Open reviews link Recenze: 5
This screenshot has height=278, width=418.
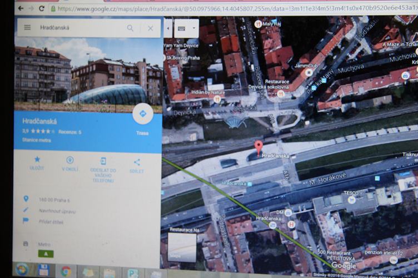click(70, 132)
